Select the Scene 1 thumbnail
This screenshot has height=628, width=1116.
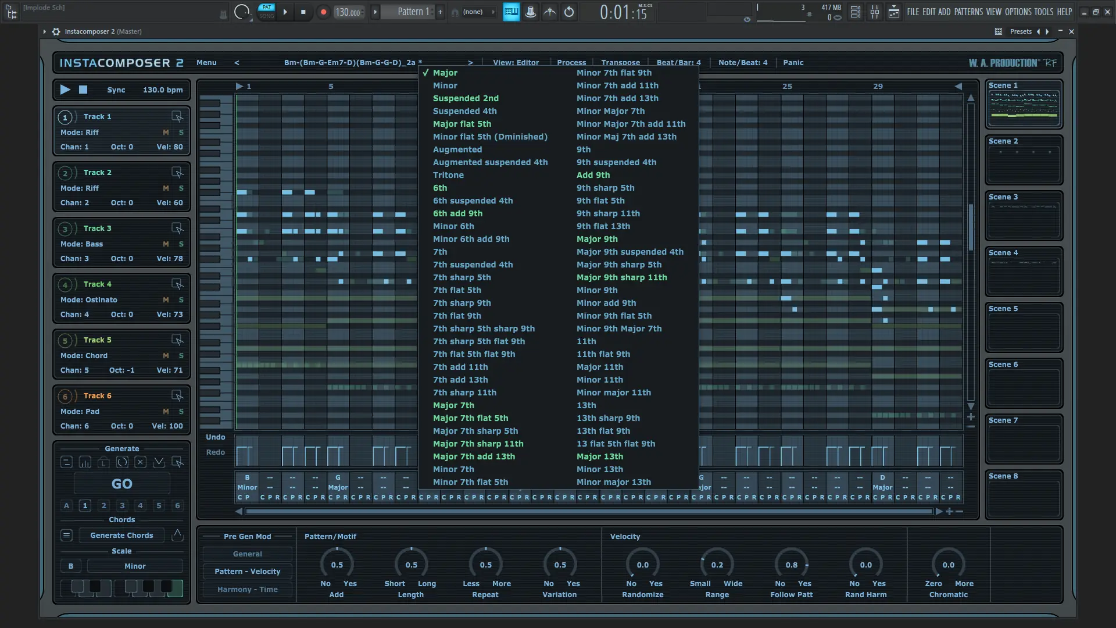click(x=1023, y=108)
